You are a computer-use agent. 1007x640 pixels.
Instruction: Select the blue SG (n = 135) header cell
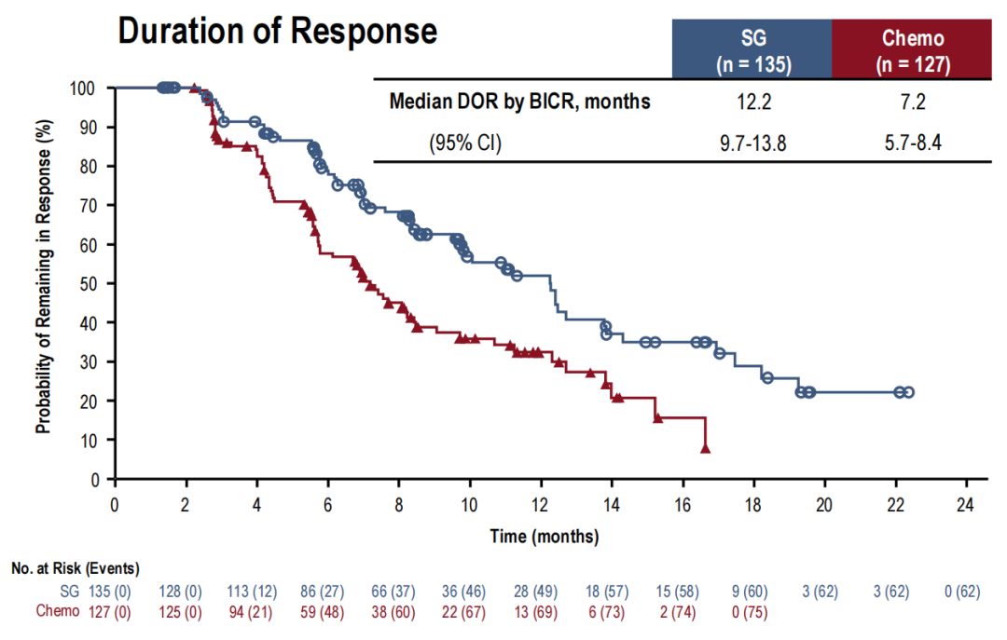[752, 51]
